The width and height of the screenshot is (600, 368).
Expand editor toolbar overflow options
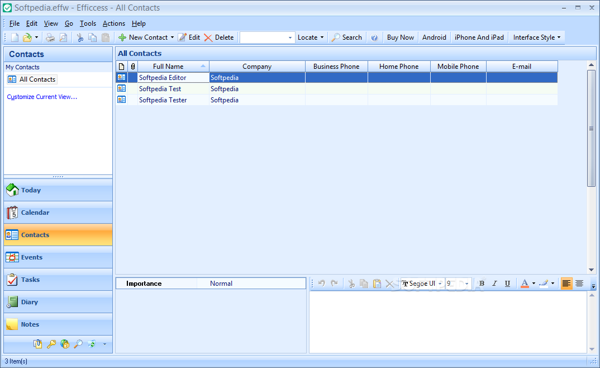[593, 286]
